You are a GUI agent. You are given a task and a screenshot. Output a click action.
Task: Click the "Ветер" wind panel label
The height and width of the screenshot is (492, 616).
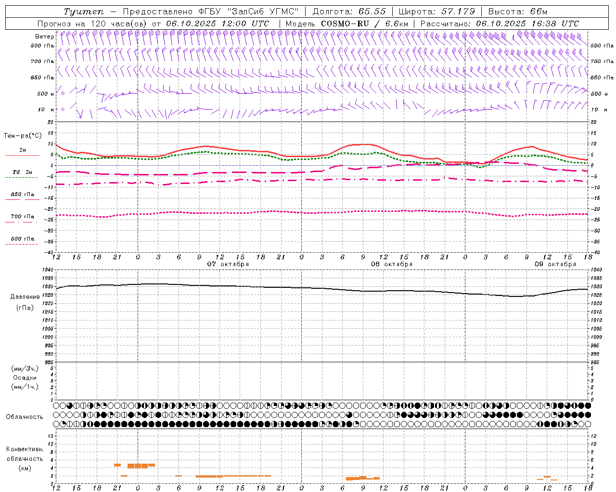tap(44, 37)
